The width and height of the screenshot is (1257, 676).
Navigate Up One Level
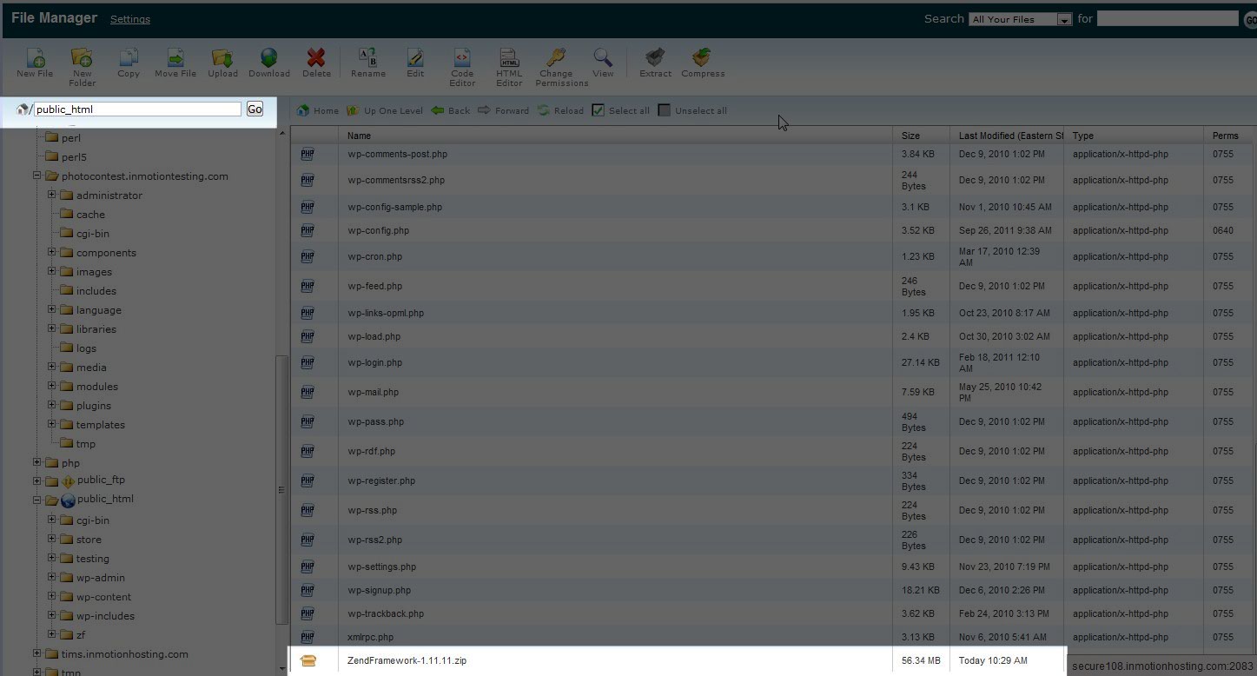384,110
